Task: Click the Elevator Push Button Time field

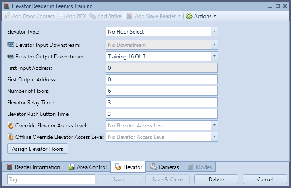Action: (161, 114)
